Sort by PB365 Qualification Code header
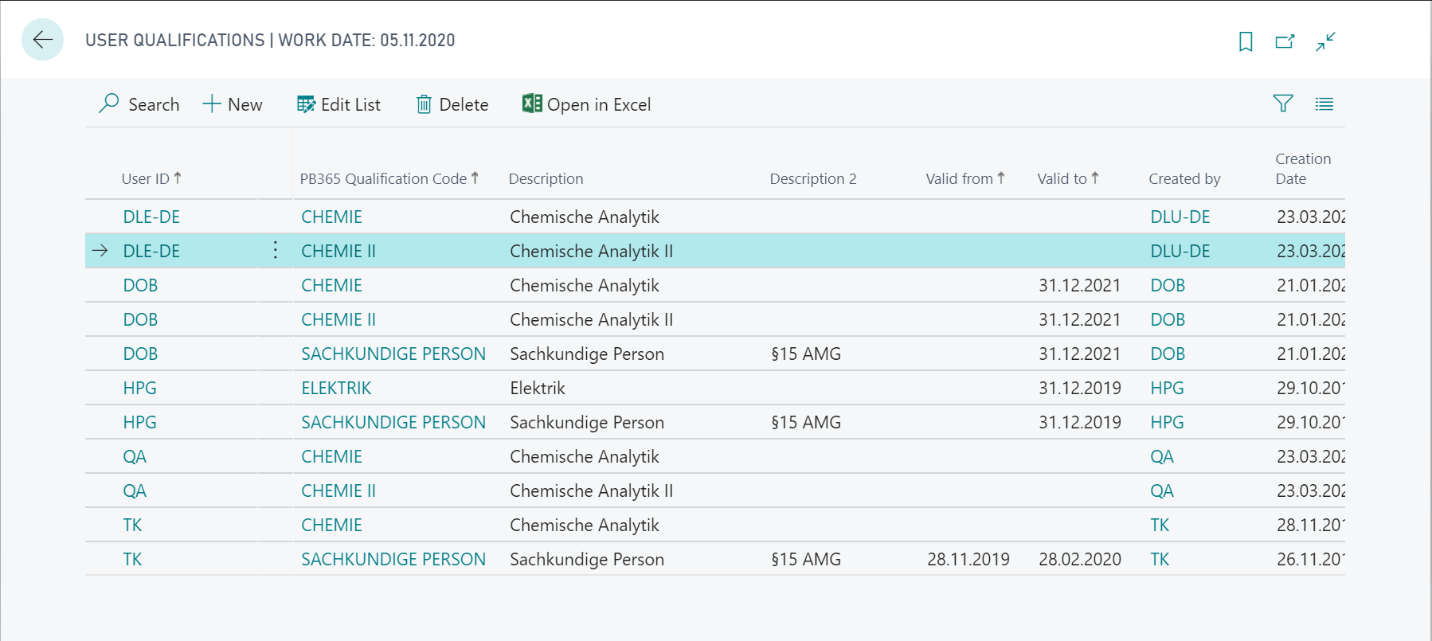Screen dimensions: 1432x641 tap(389, 178)
